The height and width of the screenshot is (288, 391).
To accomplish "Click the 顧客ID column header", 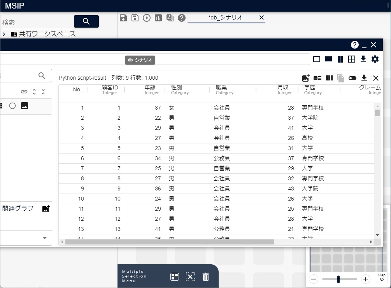I will click(110, 90).
